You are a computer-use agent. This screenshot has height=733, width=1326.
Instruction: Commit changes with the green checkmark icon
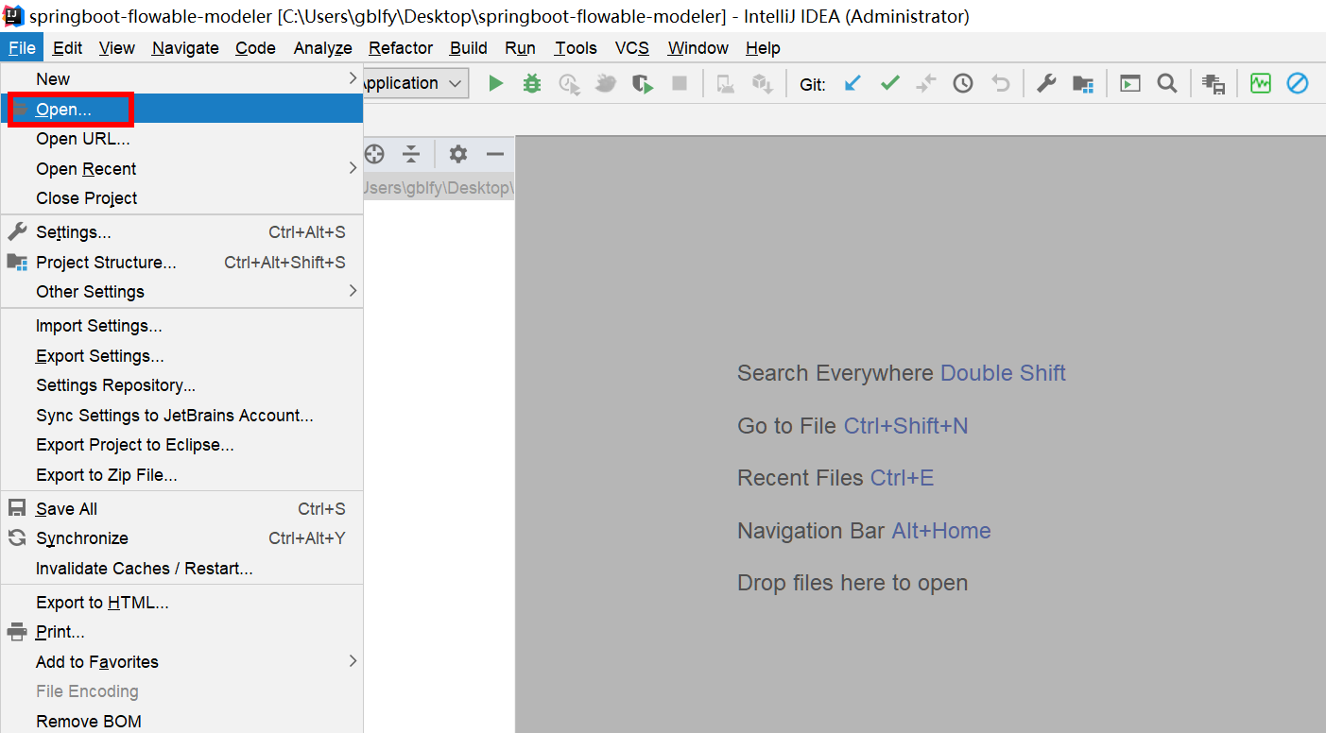click(x=889, y=83)
